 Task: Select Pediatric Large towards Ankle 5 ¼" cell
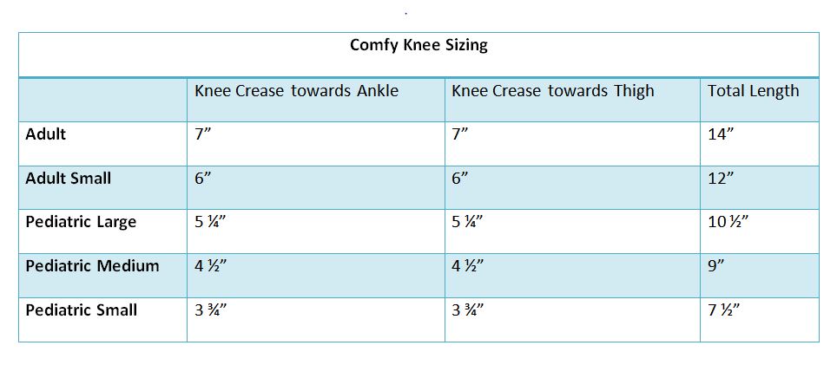[x=210, y=222]
